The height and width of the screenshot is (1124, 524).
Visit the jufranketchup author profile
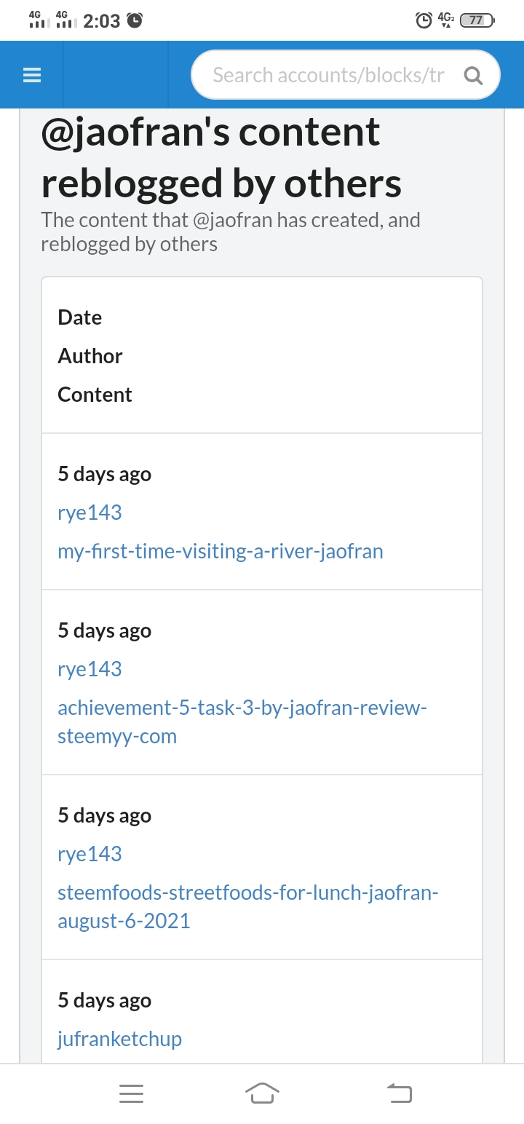click(119, 1039)
